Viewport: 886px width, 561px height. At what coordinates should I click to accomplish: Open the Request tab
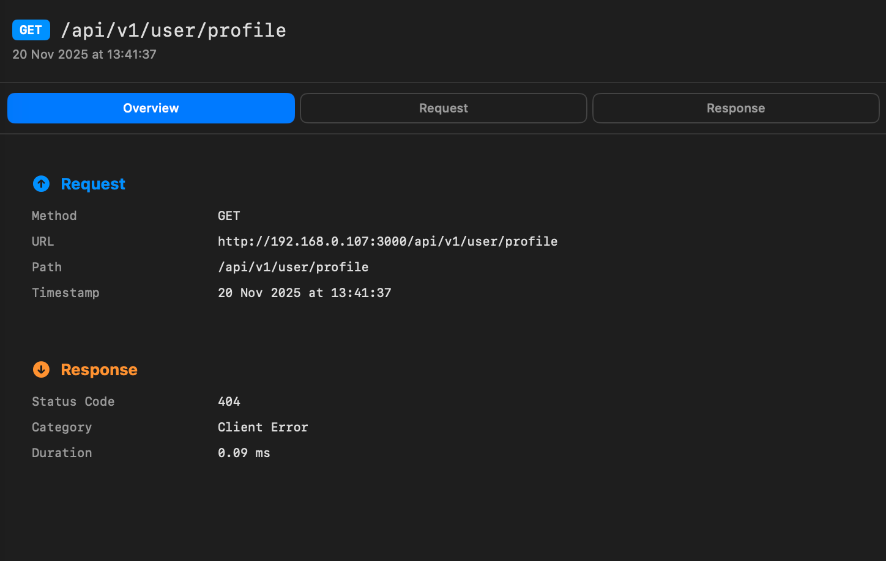[443, 108]
